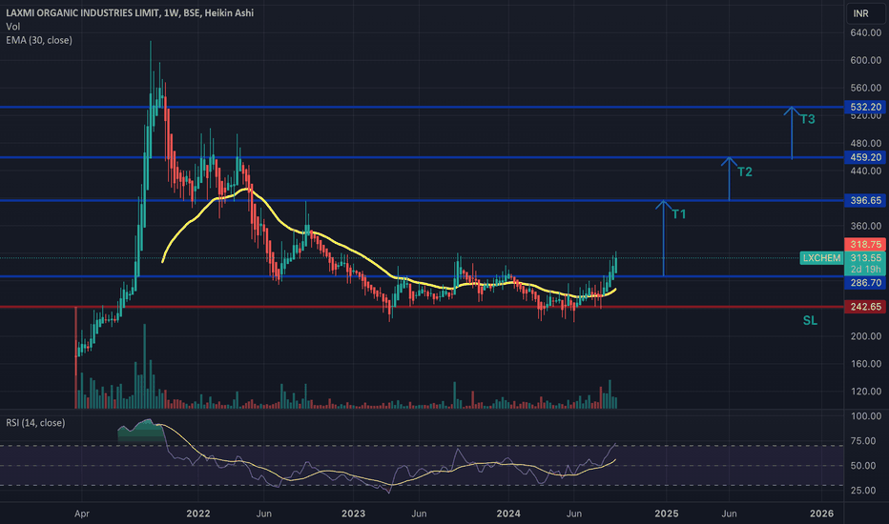This screenshot has height=524, width=889.
Task: Click the 2025 label on time axis
Action: pyautogui.click(x=666, y=514)
